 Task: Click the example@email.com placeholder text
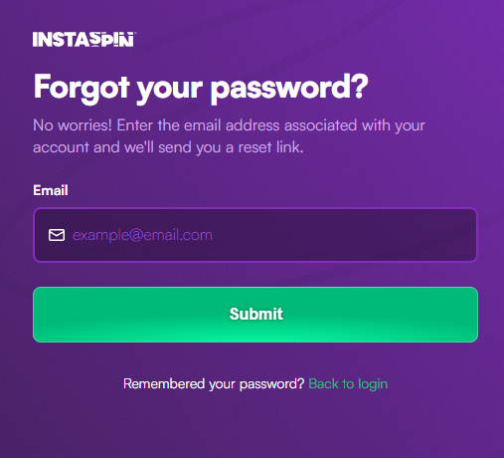coord(142,235)
